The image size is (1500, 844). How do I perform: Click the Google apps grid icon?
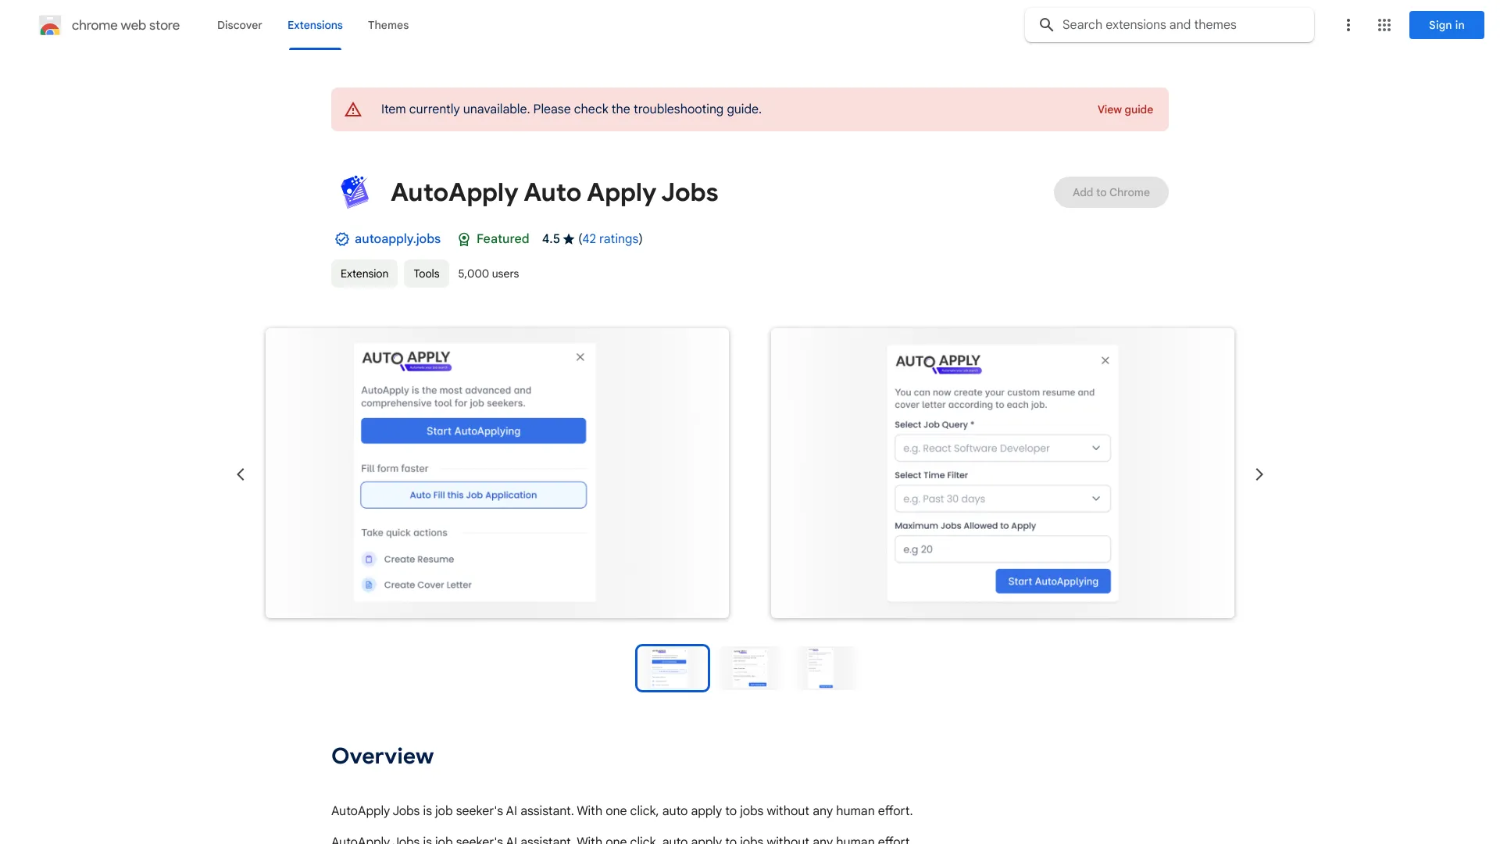click(1384, 25)
